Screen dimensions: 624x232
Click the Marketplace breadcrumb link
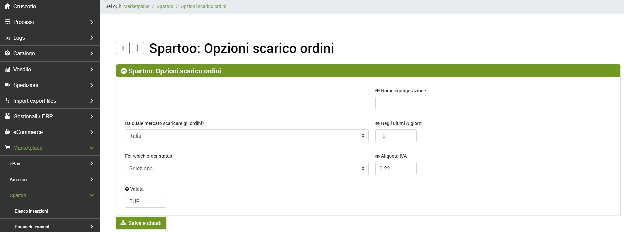point(136,6)
